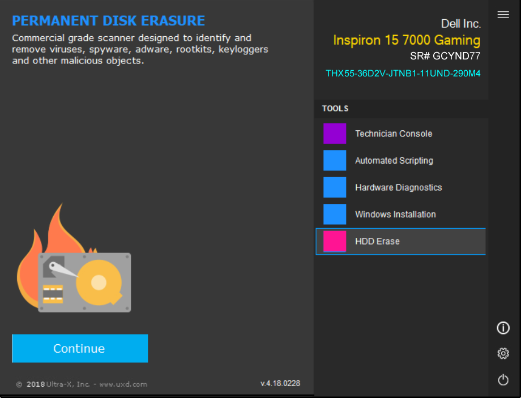Click the power icon
Viewport: 521px width, 398px height.
pyautogui.click(x=503, y=379)
